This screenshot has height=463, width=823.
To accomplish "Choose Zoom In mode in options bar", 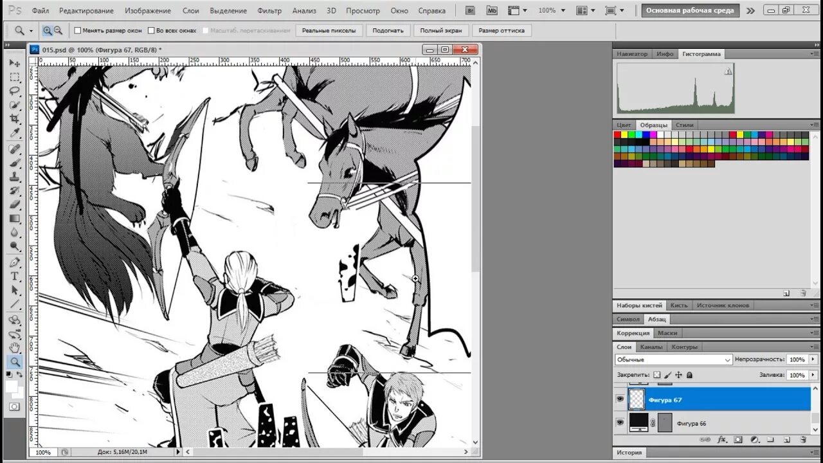I will pos(48,30).
